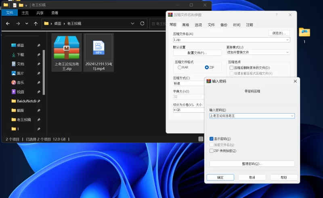
Task: Switch to the 文件 tab in WinRAR dialog
Action: pos(211,25)
